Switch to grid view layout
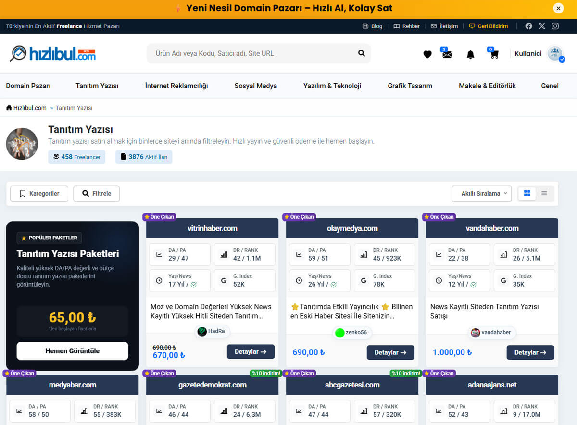577x425 pixels. tap(527, 193)
